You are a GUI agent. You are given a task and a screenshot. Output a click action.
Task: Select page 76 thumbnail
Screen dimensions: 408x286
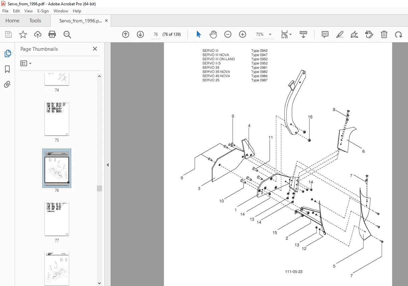(57, 168)
